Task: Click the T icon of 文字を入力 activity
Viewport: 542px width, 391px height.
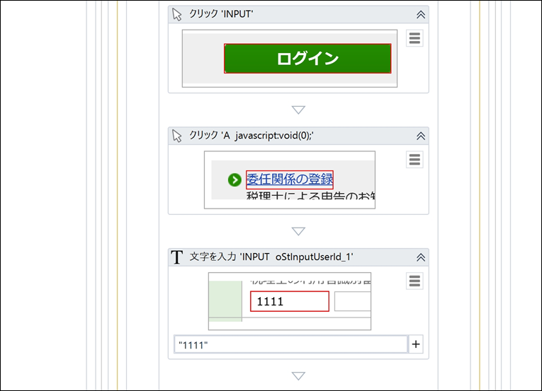Action: point(176,257)
